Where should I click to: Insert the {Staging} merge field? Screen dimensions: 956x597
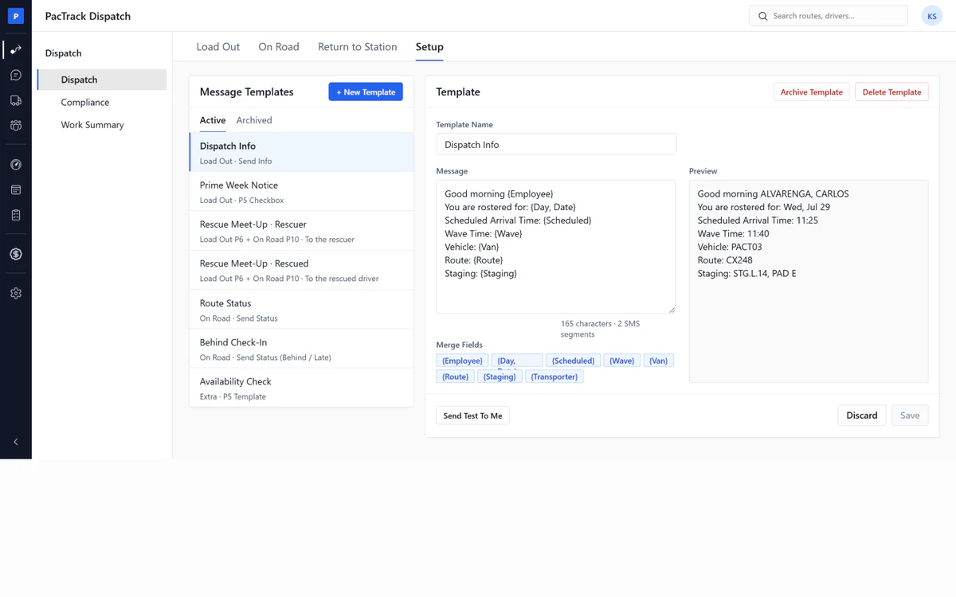point(500,377)
